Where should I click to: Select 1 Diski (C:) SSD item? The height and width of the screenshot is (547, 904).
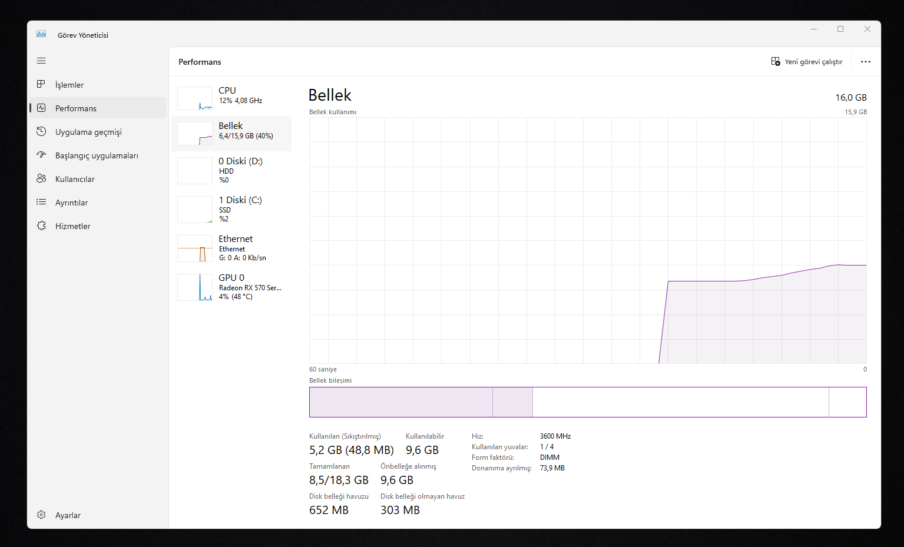pos(231,209)
